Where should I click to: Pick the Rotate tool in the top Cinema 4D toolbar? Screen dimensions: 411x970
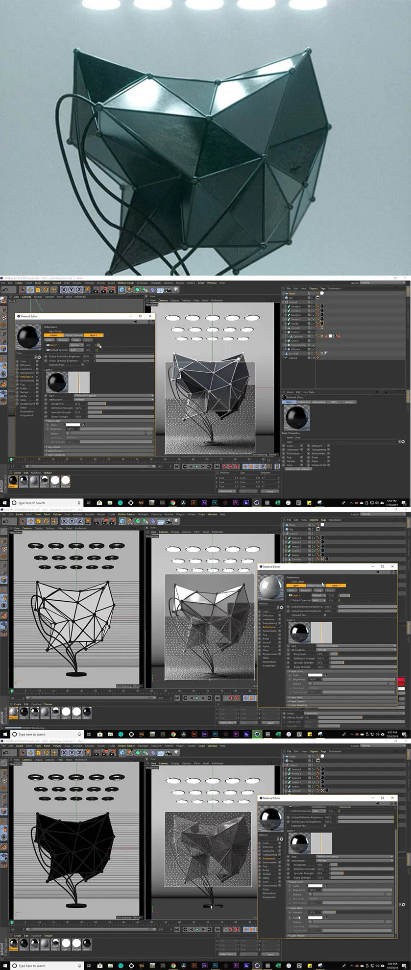pyautogui.click(x=46, y=290)
